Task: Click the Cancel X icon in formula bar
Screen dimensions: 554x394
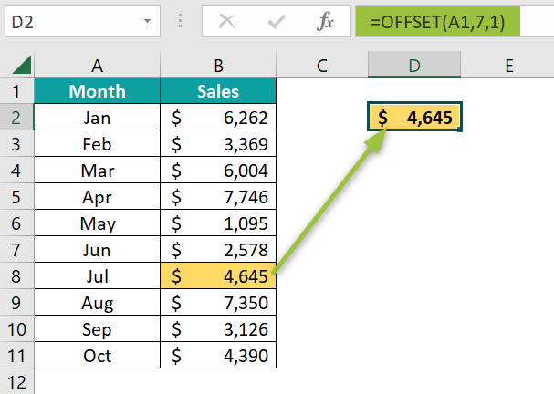Action: pyautogui.click(x=227, y=22)
